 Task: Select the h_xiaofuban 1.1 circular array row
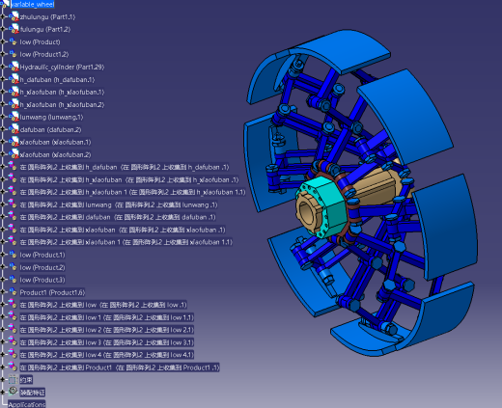click(x=132, y=192)
